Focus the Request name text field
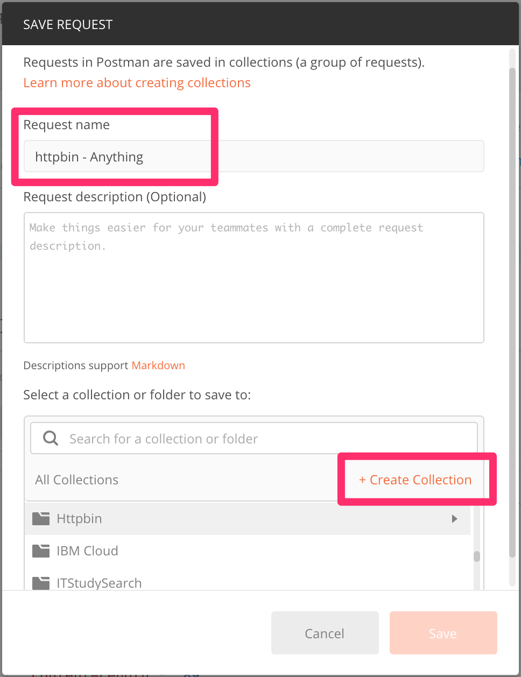This screenshot has width=521, height=677. click(x=254, y=157)
